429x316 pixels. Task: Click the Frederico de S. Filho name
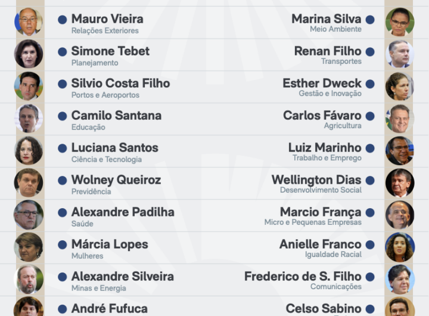pos(303,276)
